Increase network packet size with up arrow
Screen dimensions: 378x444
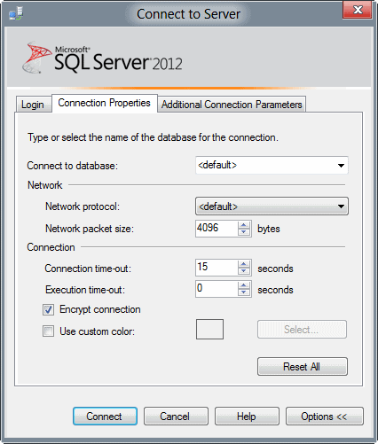244,225
